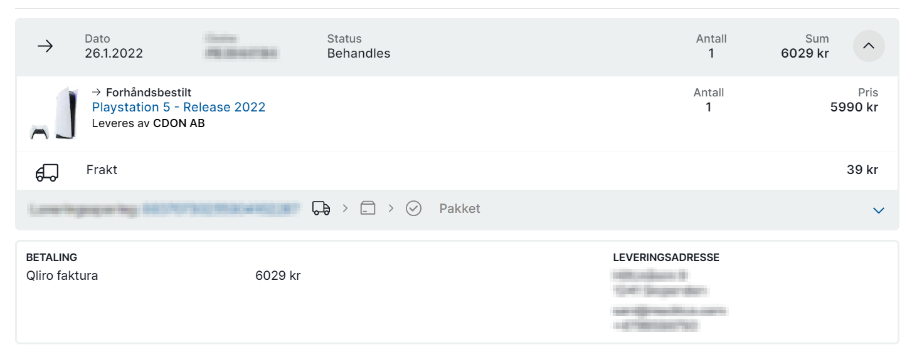The height and width of the screenshot is (355, 912).
Task: Click the first chevron separator in the tracking steps
Action: (x=345, y=208)
